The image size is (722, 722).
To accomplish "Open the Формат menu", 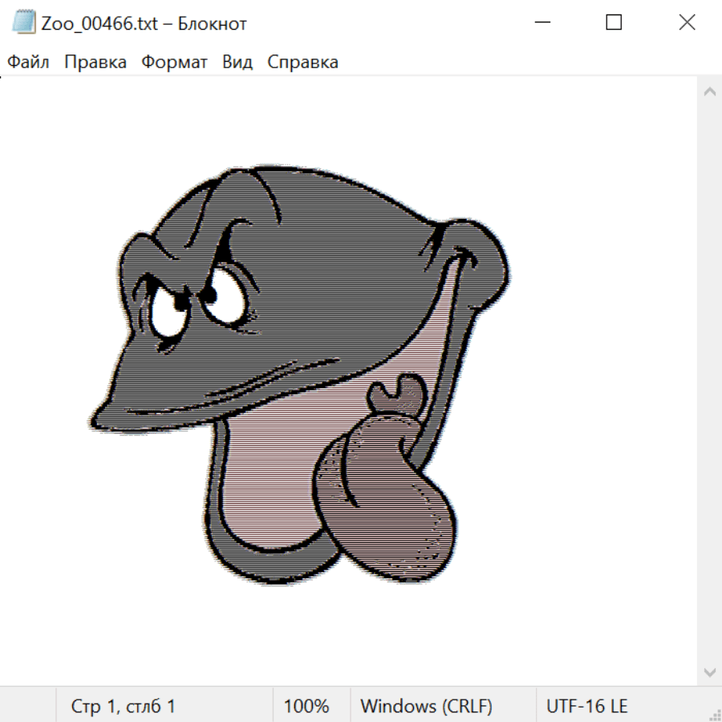I will click(x=174, y=63).
